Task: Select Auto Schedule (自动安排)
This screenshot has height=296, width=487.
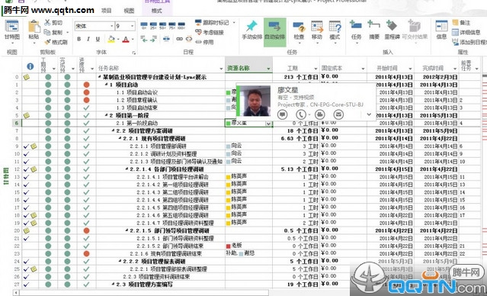Action: coord(275,32)
